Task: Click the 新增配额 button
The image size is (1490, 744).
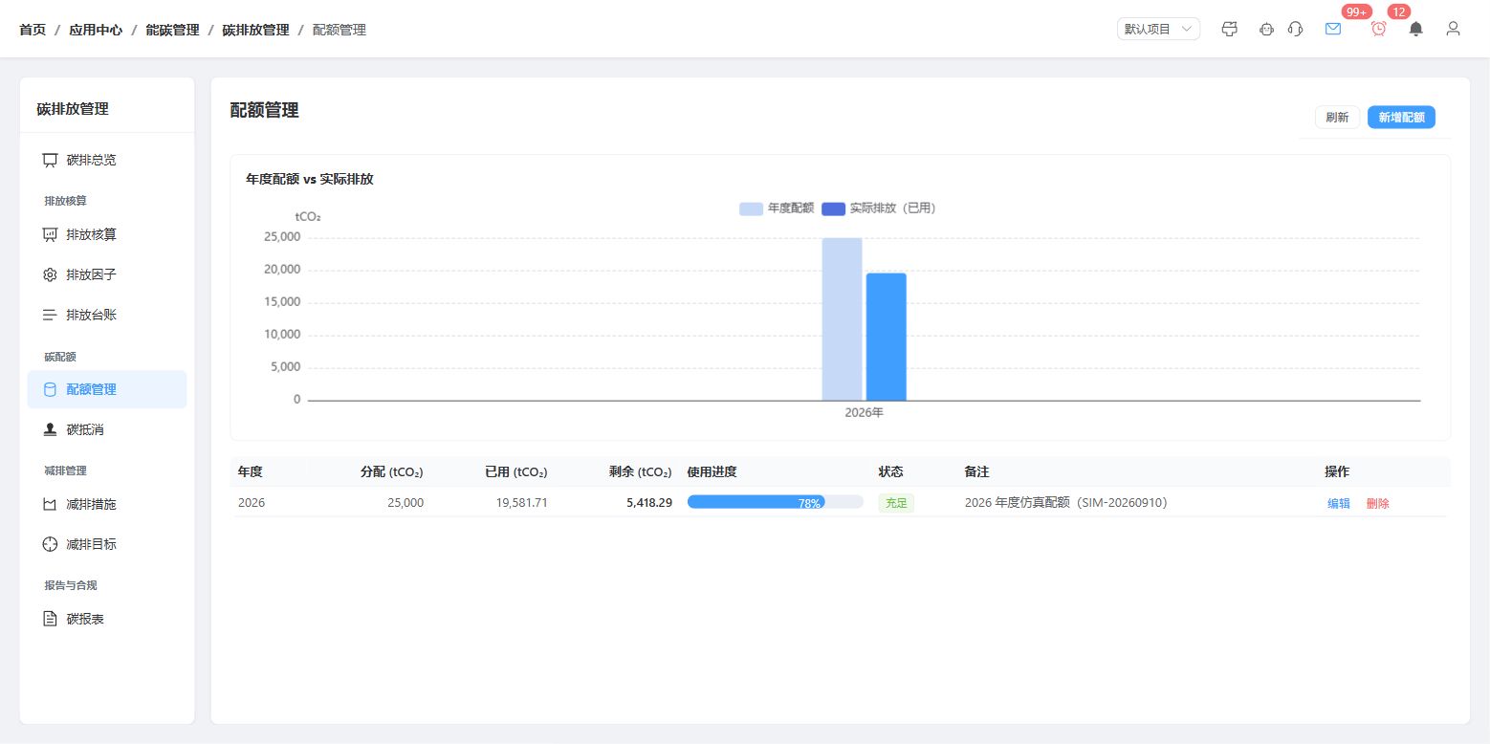Action: point(1401,118)
